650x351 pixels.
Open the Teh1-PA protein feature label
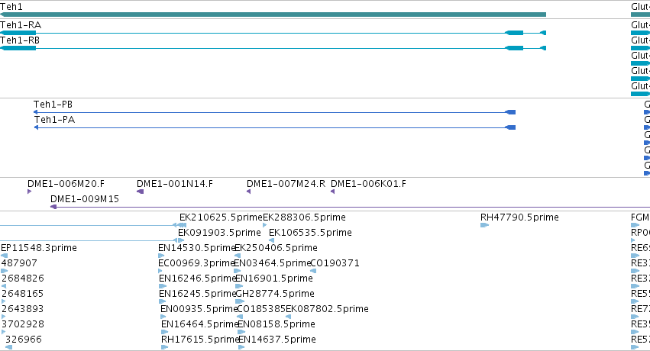click(x=54, y=120)
